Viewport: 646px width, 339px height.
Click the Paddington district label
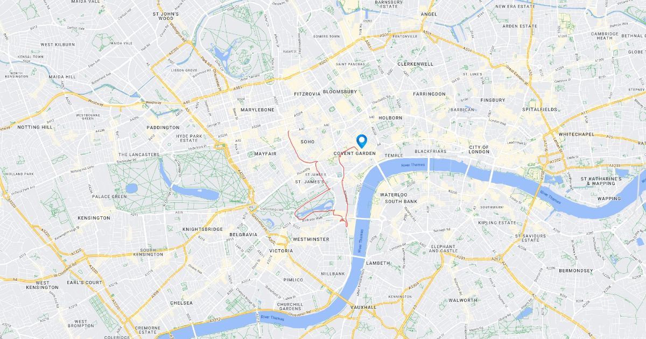(163, 128)
